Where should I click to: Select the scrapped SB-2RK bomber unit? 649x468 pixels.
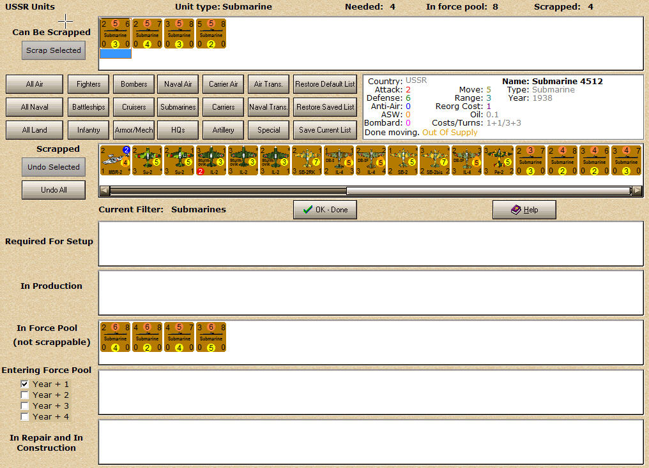tap(307, 160)
